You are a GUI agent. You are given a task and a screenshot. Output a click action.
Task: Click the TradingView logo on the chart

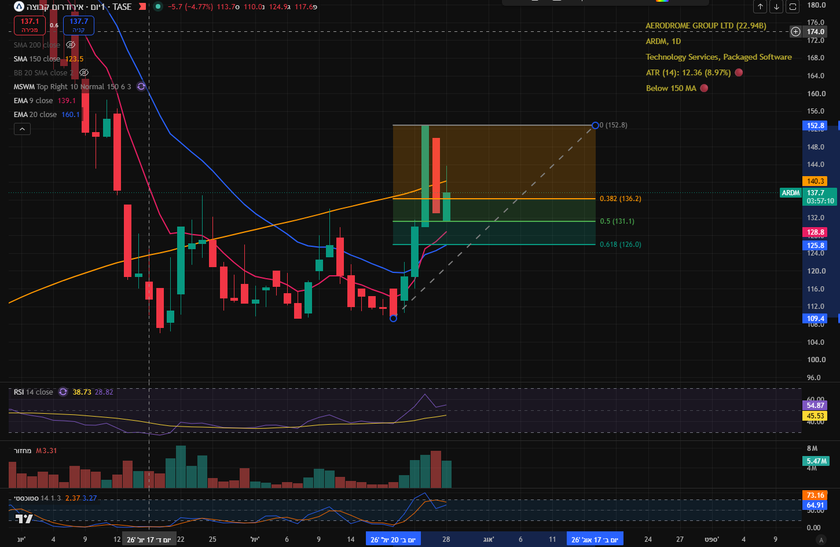[23, 519]
